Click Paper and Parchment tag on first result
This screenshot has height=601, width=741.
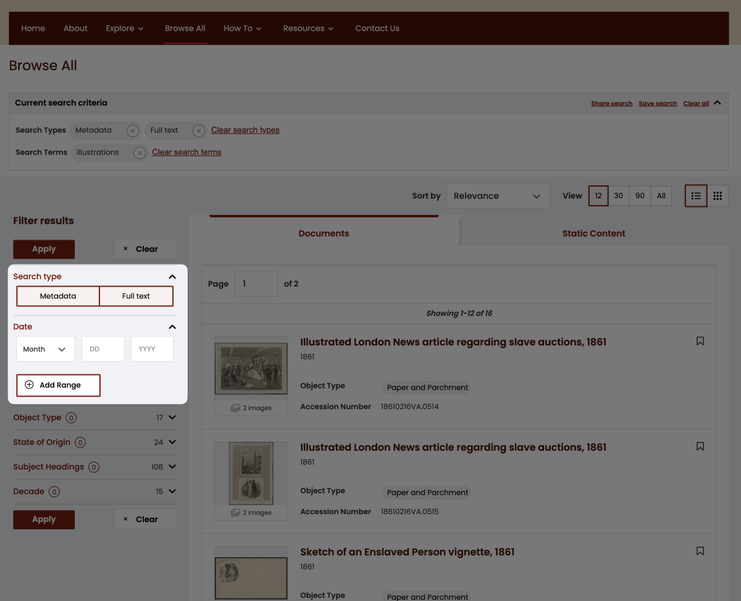coord(428,388)
